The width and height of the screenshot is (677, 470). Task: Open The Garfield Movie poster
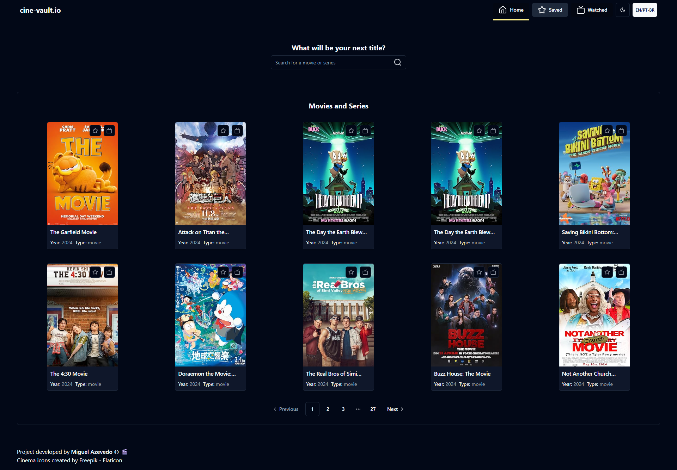(83, 174)
